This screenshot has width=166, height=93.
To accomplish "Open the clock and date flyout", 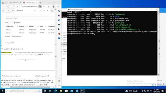I will coord(157,91).
